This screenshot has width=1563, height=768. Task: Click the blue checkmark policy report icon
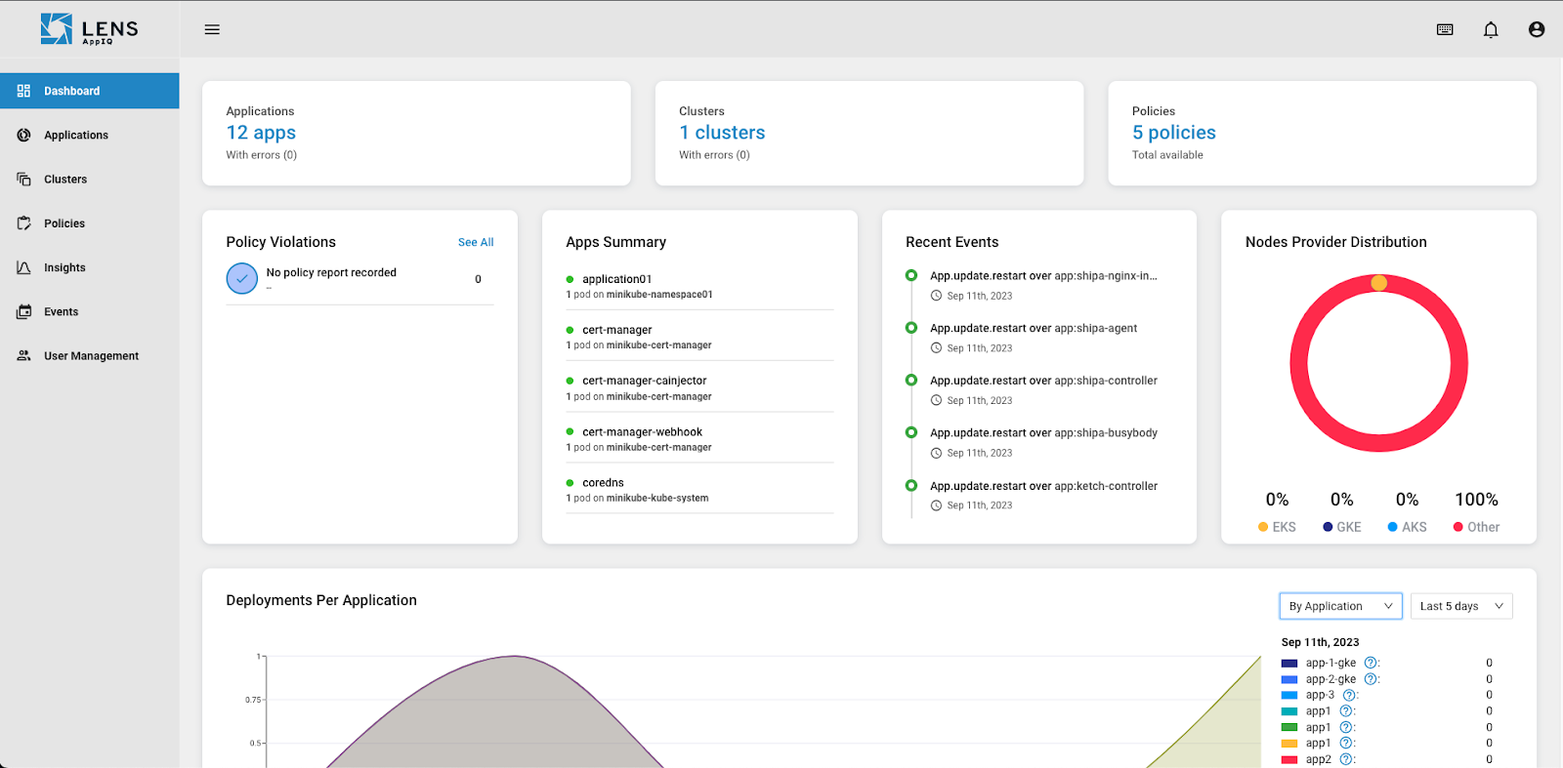[x=242, y=278]
